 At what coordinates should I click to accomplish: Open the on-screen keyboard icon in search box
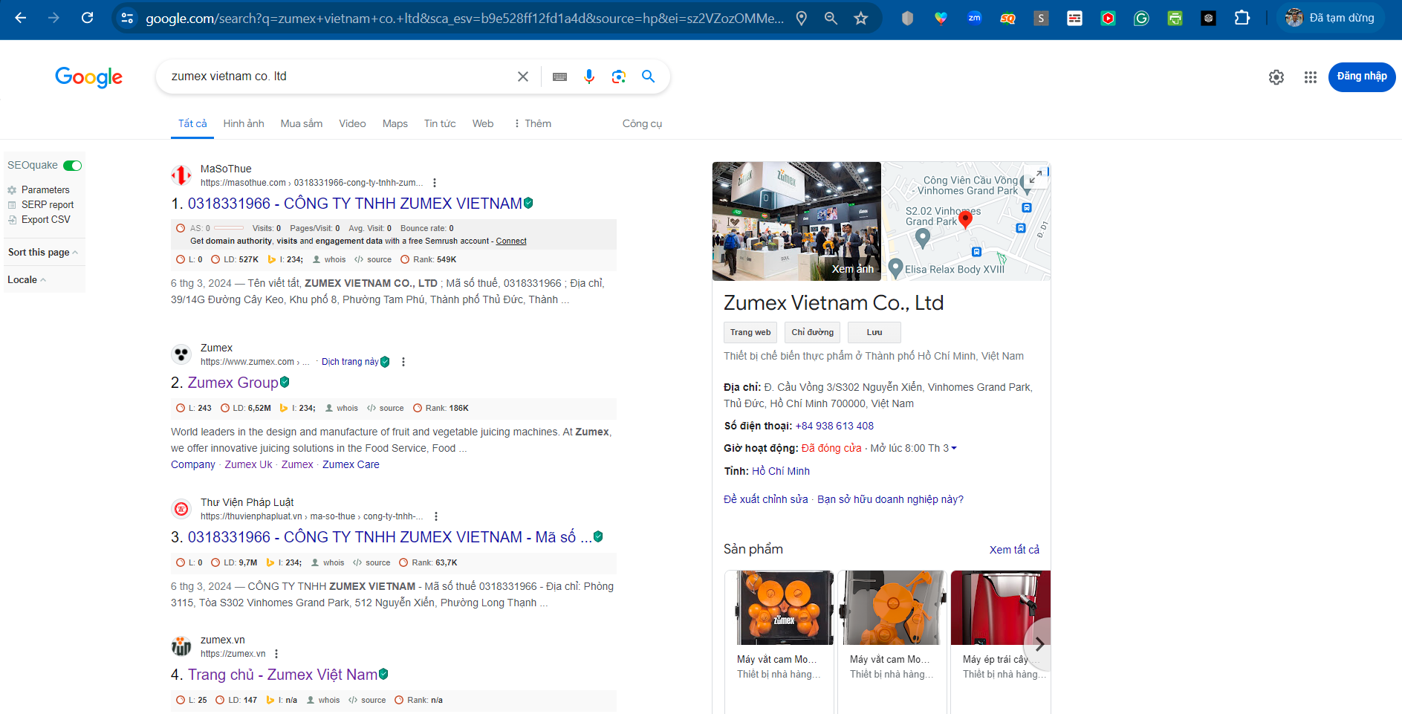(x=560, y=77)
